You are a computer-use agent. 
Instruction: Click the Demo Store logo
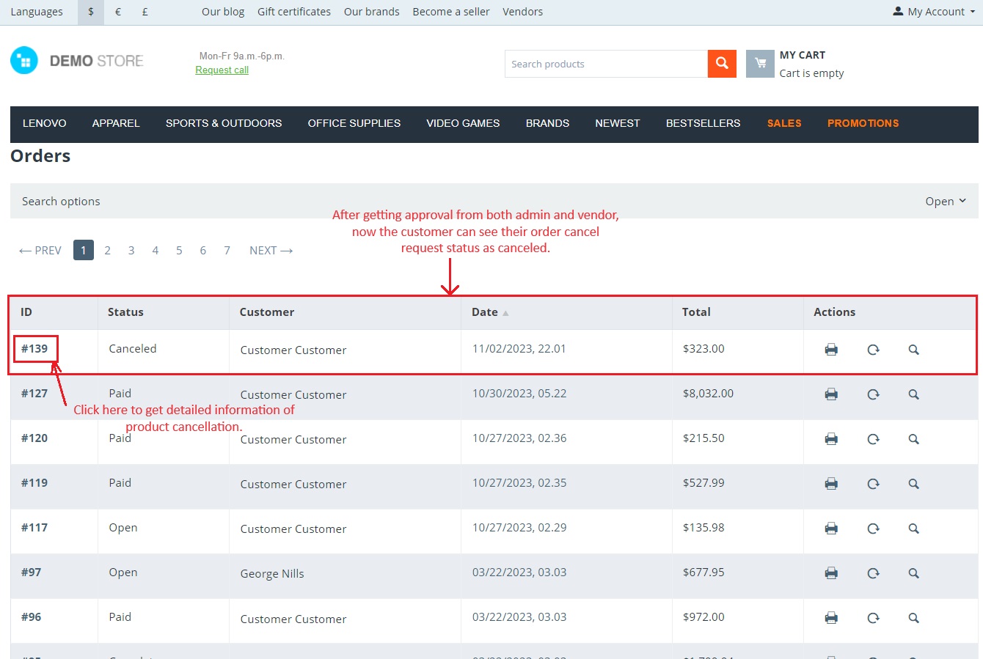coord(77,61)
